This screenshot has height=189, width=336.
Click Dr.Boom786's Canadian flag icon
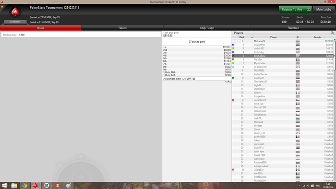point(298,67)
